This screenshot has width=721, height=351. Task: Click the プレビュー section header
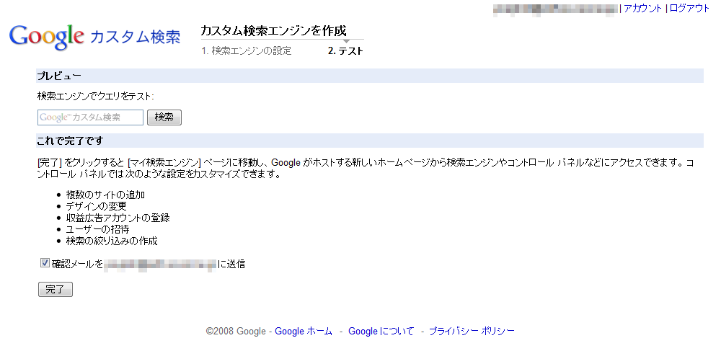click(x=370, y=76)
